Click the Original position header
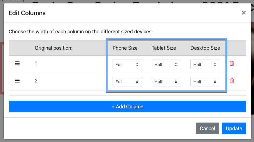This screenshot has height=142, width=254. coord(53,48)
